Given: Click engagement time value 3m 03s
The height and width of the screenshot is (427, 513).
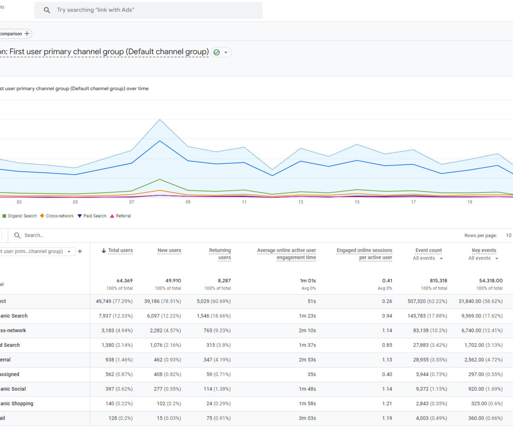Looking at the screenshot, I should point(307,418).
